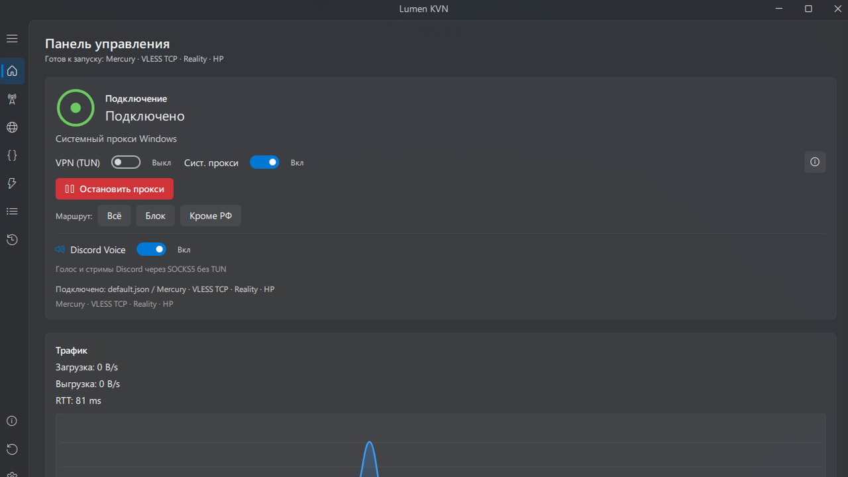Click the Discord Voice speaker icon
848x477 pixels.
60,250
